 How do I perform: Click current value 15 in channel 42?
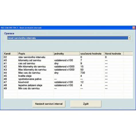point(82,67)
